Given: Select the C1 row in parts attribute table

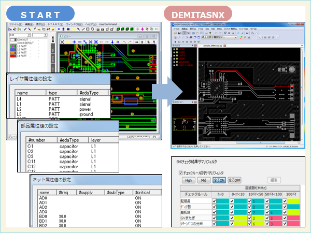Looking at the screenshot, I should tap(31, 147).
